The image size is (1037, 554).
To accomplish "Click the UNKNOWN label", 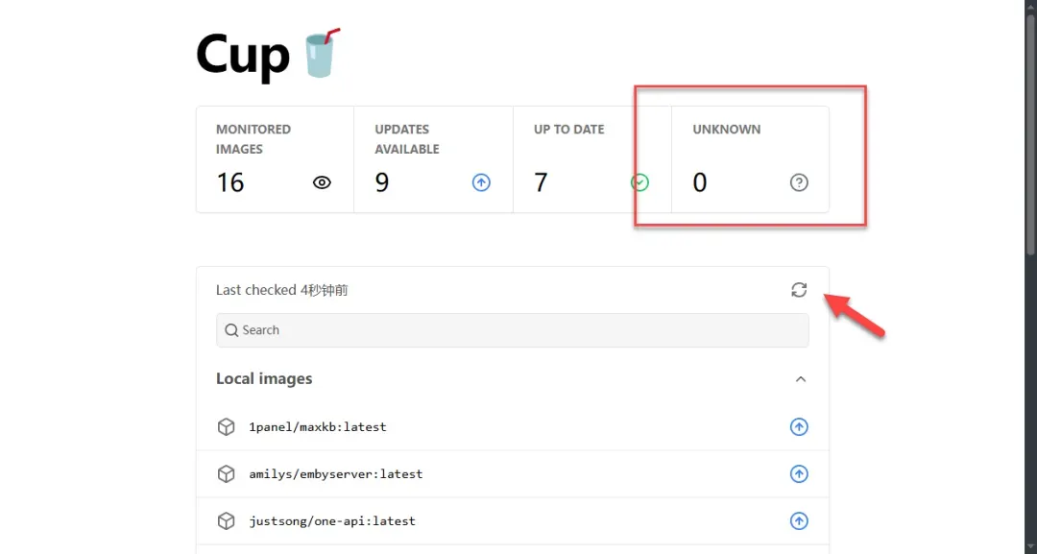I will [x=726, y=130].
